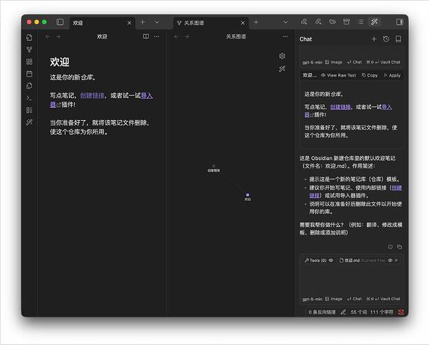Attach Image in input below Tools row
The image size is (429, 345).
[x=334, y=299]
